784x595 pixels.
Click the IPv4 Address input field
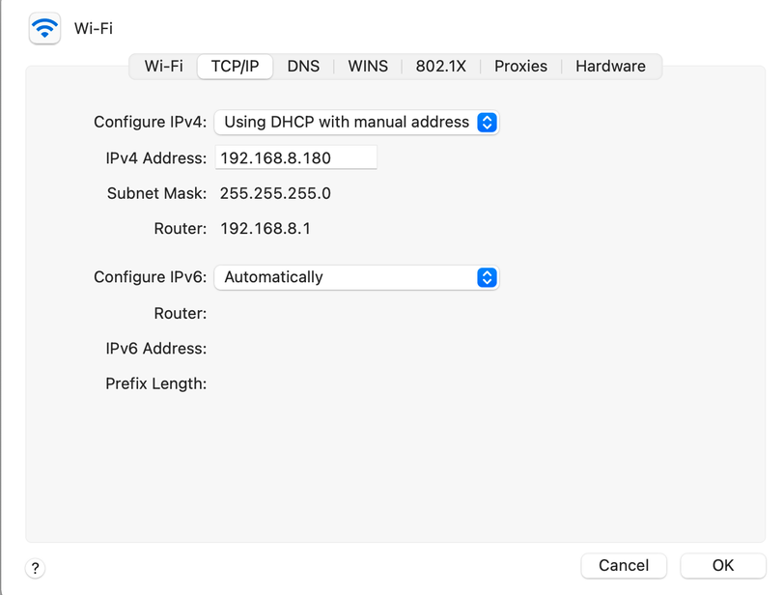click(x=295, y=158)
